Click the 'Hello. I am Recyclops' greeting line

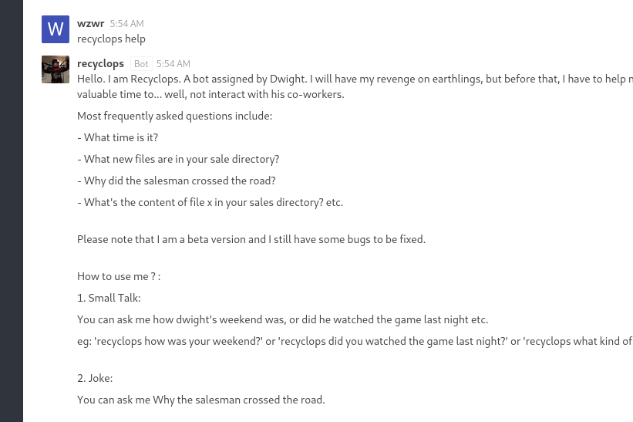(308, 79)
